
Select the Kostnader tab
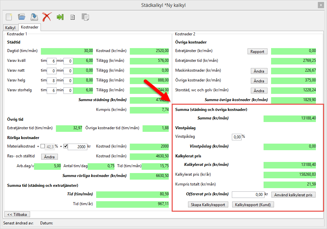29,27
